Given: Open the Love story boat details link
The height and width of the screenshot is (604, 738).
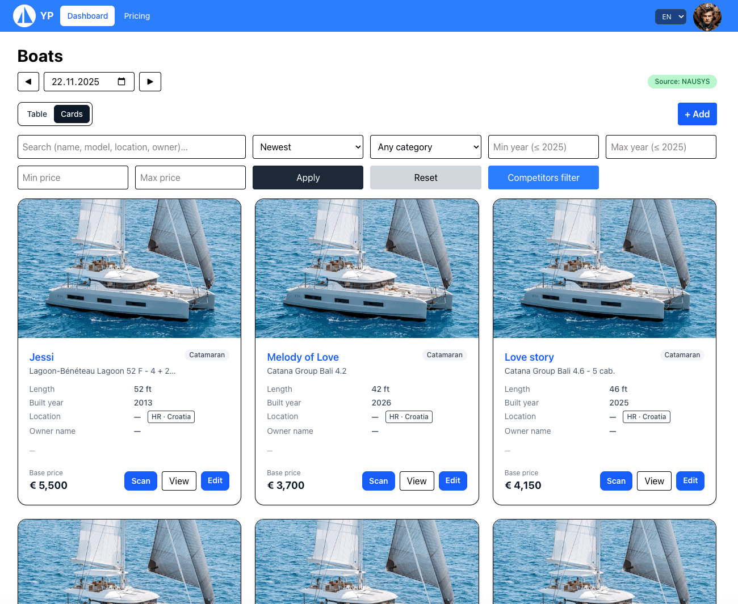Looking at the screenshot, I should (529, 357).
